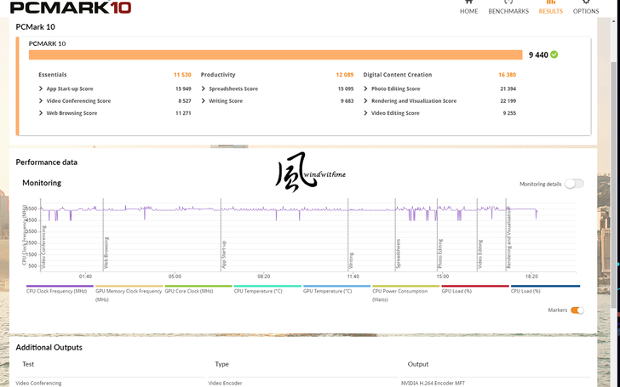Toggle the Monitoring details switch
The height and width of the screenshot is (387, 620).
pos(574,184)
